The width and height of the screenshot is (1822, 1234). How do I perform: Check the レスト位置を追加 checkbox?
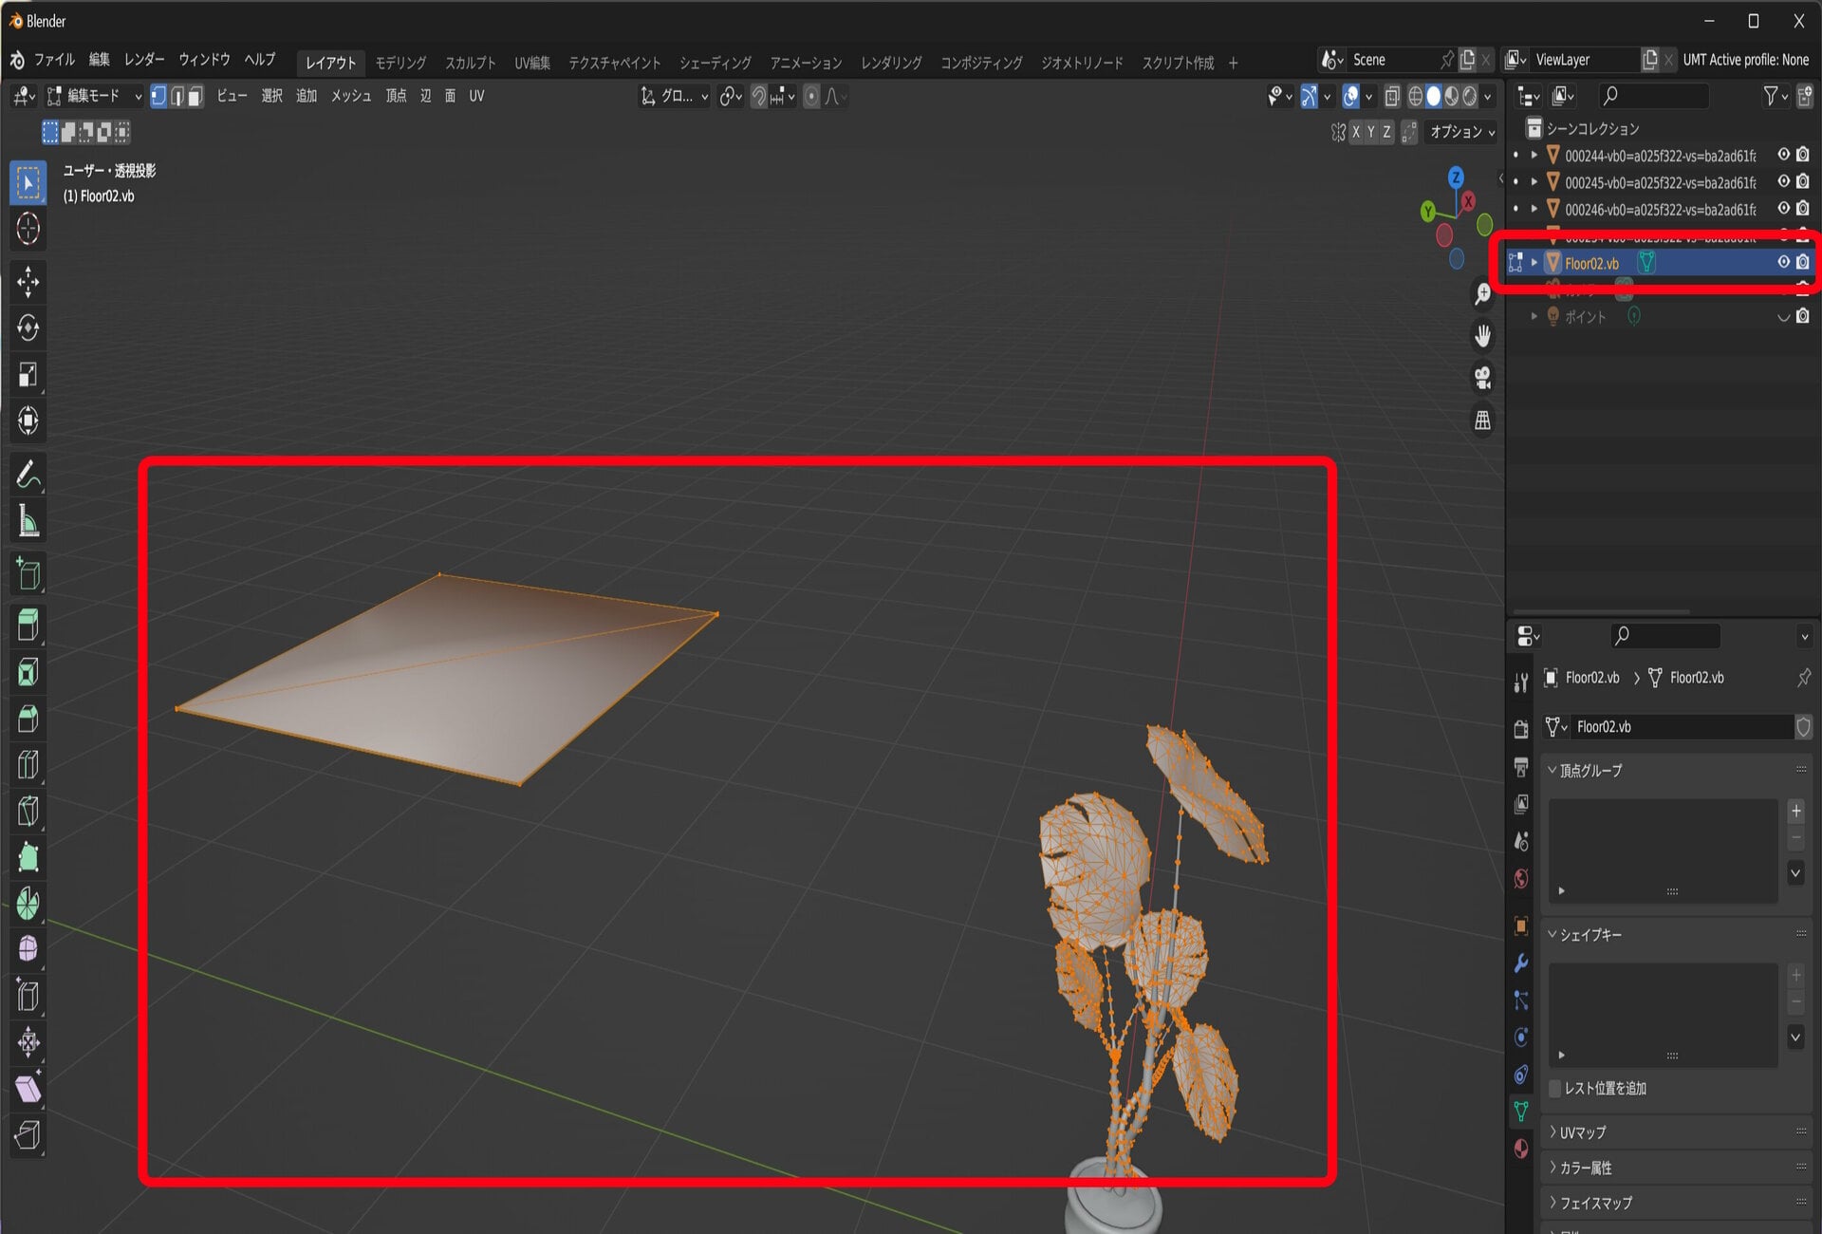pos(1554,1089)
